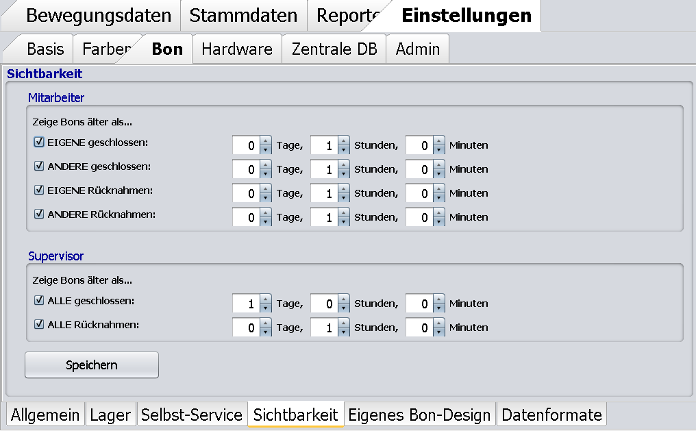Decrease ALLE Rücknahmen Stunden down arrow

tap(344, 332)
